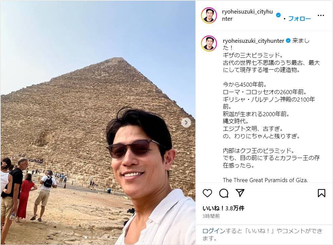Advance to the next photo with carousel arrow

point(186,122)
